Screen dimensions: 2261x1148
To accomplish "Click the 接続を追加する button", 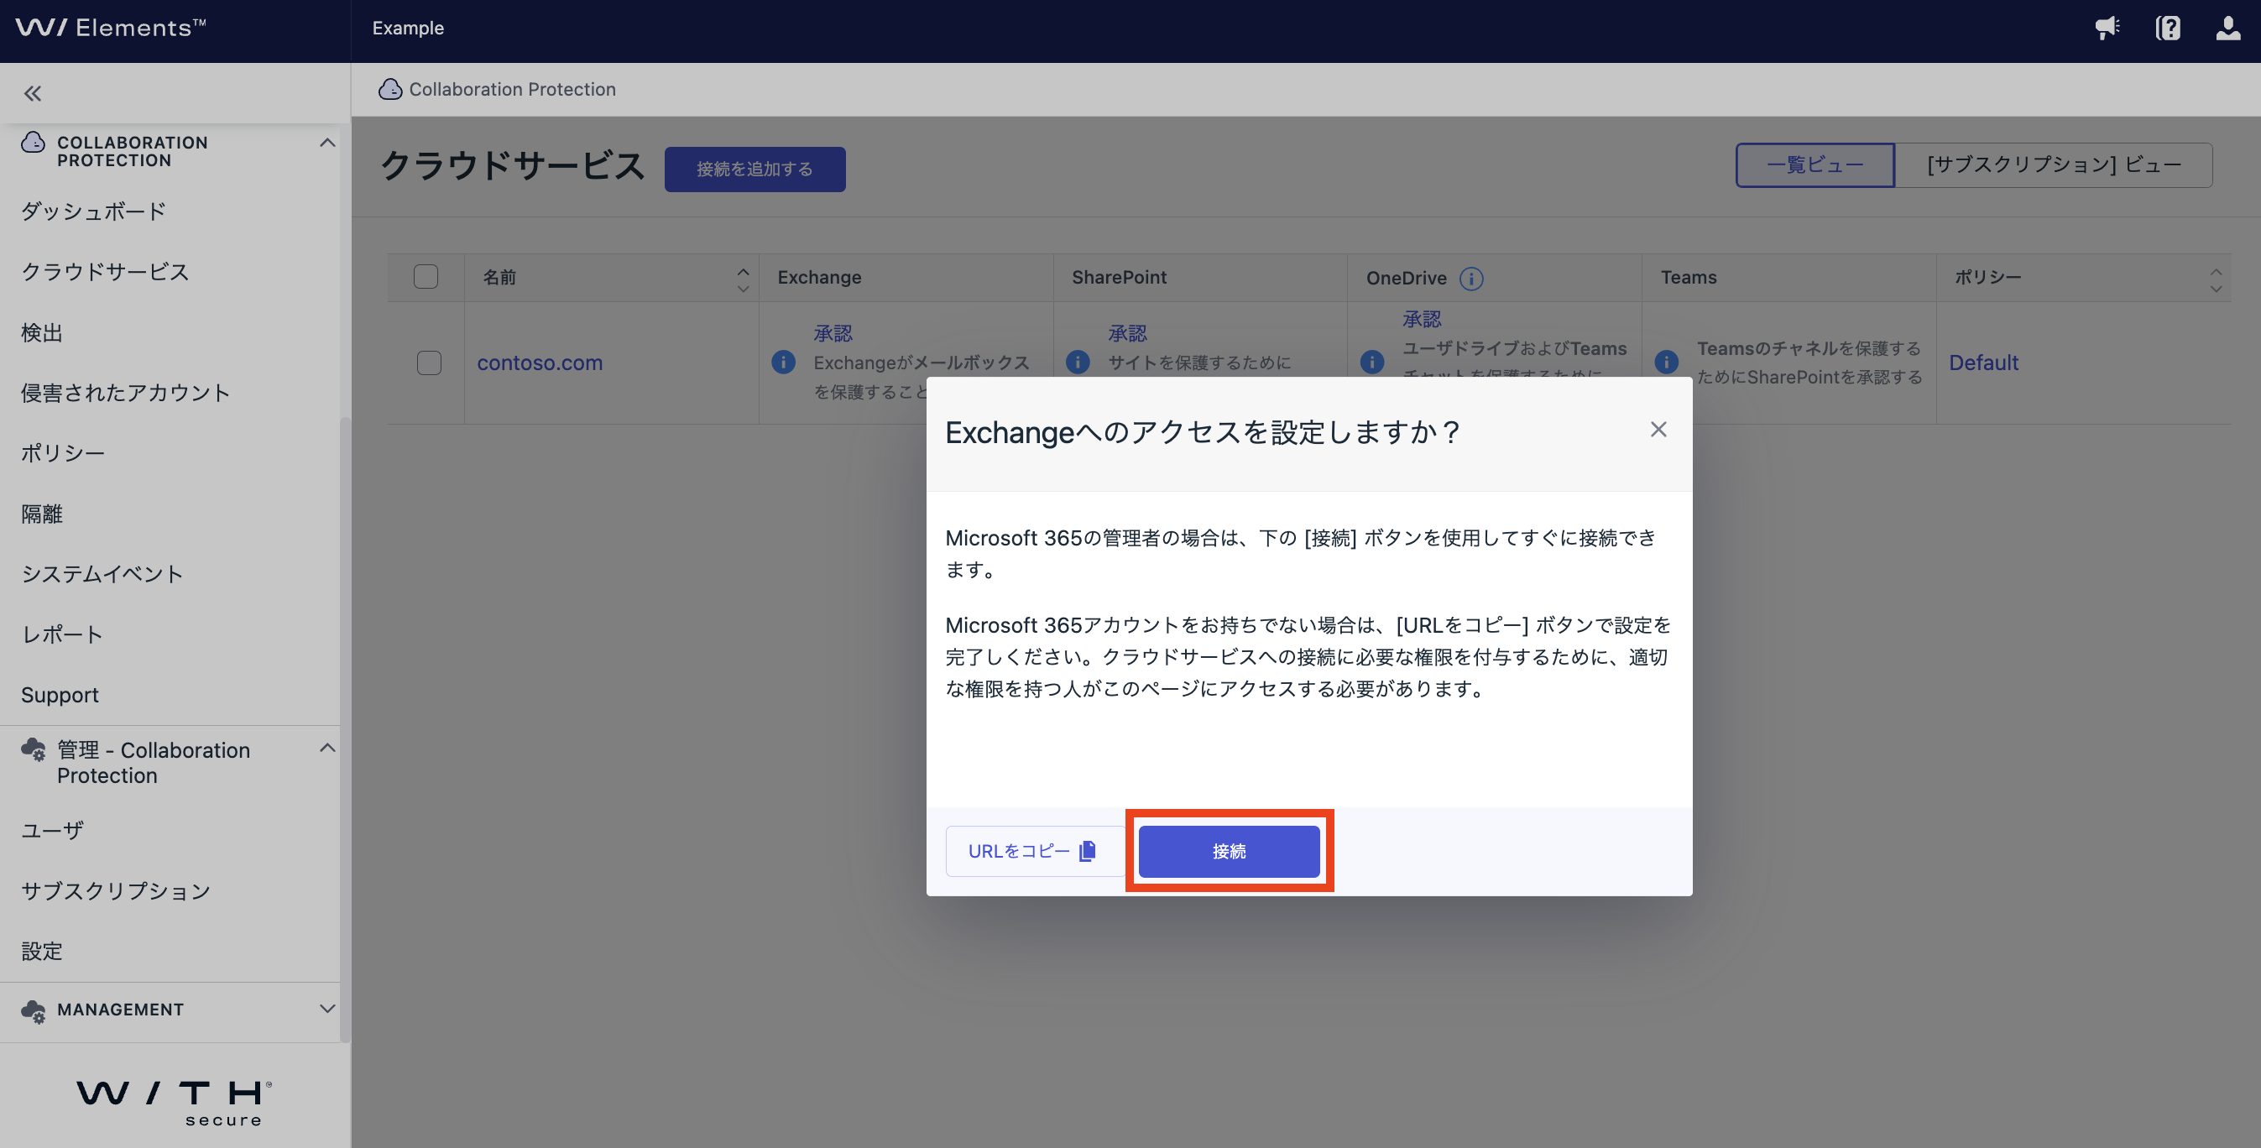I will click(755, 169).
